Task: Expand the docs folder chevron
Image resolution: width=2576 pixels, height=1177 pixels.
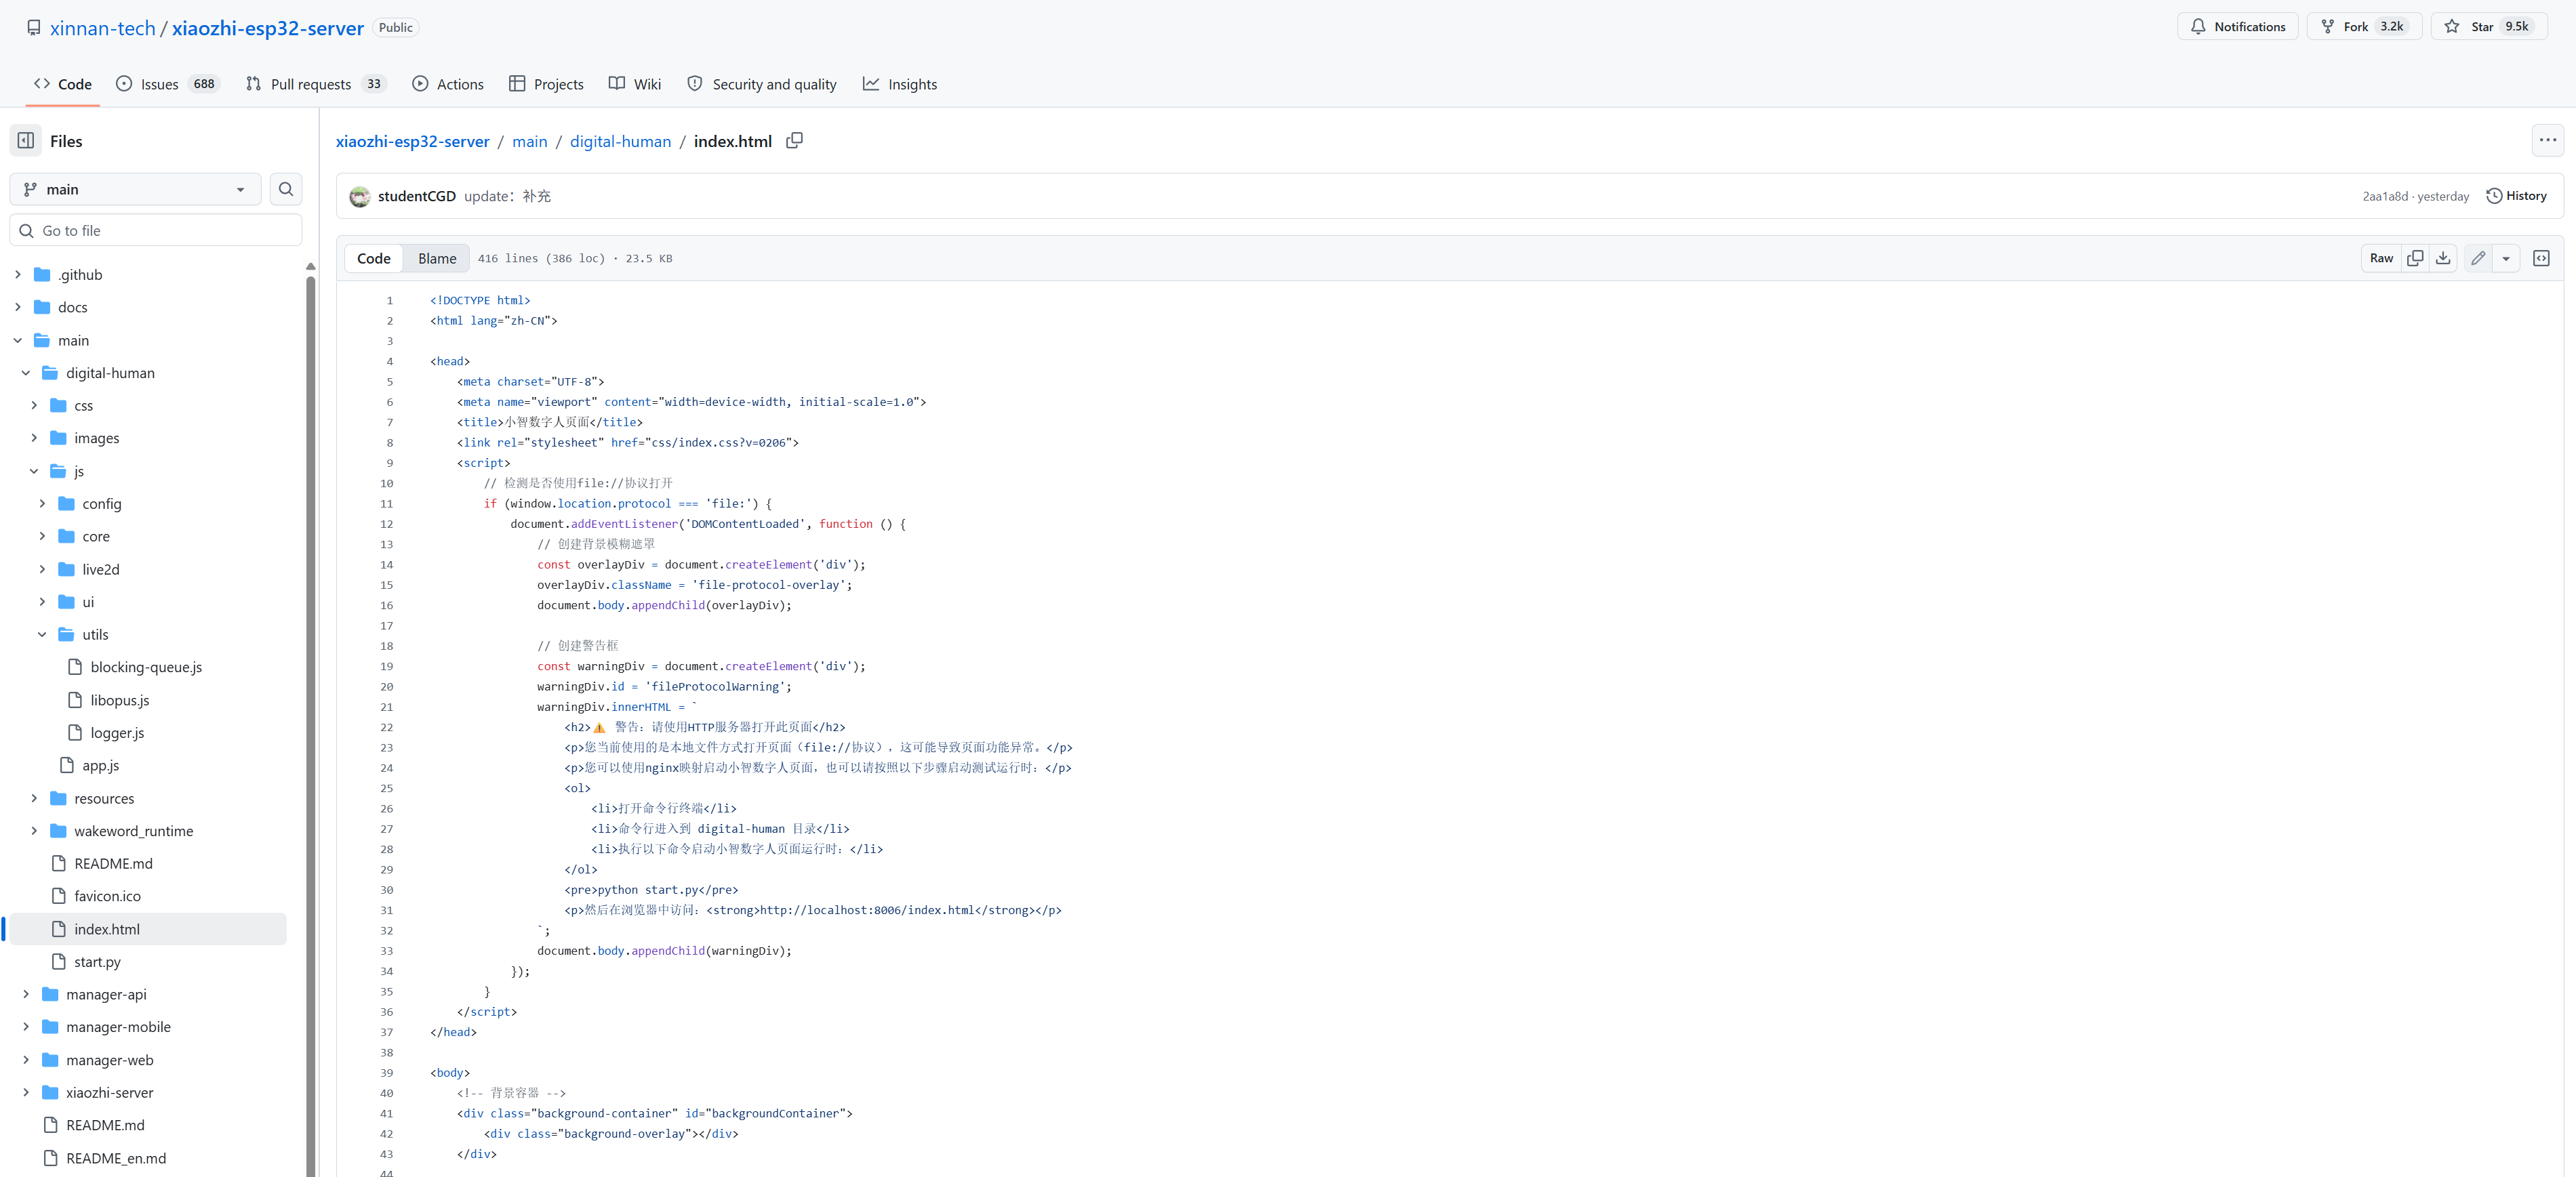Action: (x=18, y=308)
